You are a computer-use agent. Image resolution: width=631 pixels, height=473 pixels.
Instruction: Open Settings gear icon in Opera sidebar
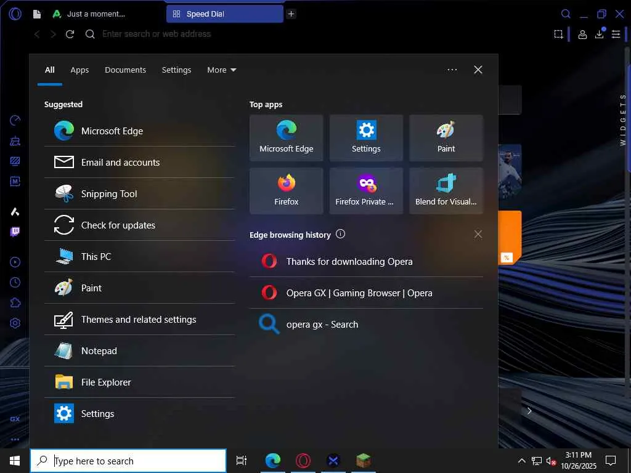(x=15, y=323)
